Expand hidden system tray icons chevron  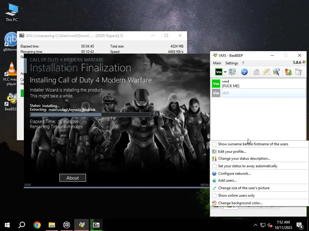pos(255,225)
